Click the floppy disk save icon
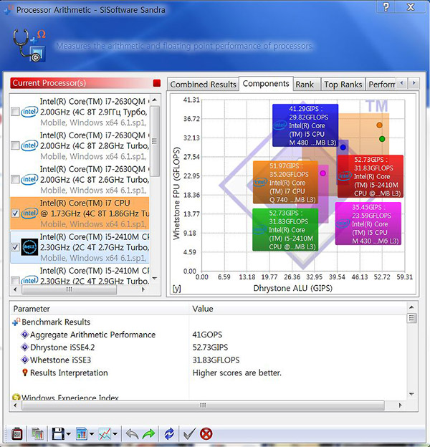Image resolution: width=430 pixels, height=447 pixels. coord(58,434)
